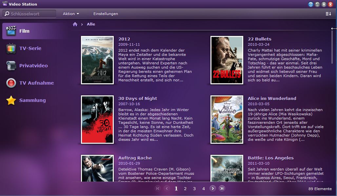
Task: Open Einstellungen settings
Action: click(x=106, y=14)
